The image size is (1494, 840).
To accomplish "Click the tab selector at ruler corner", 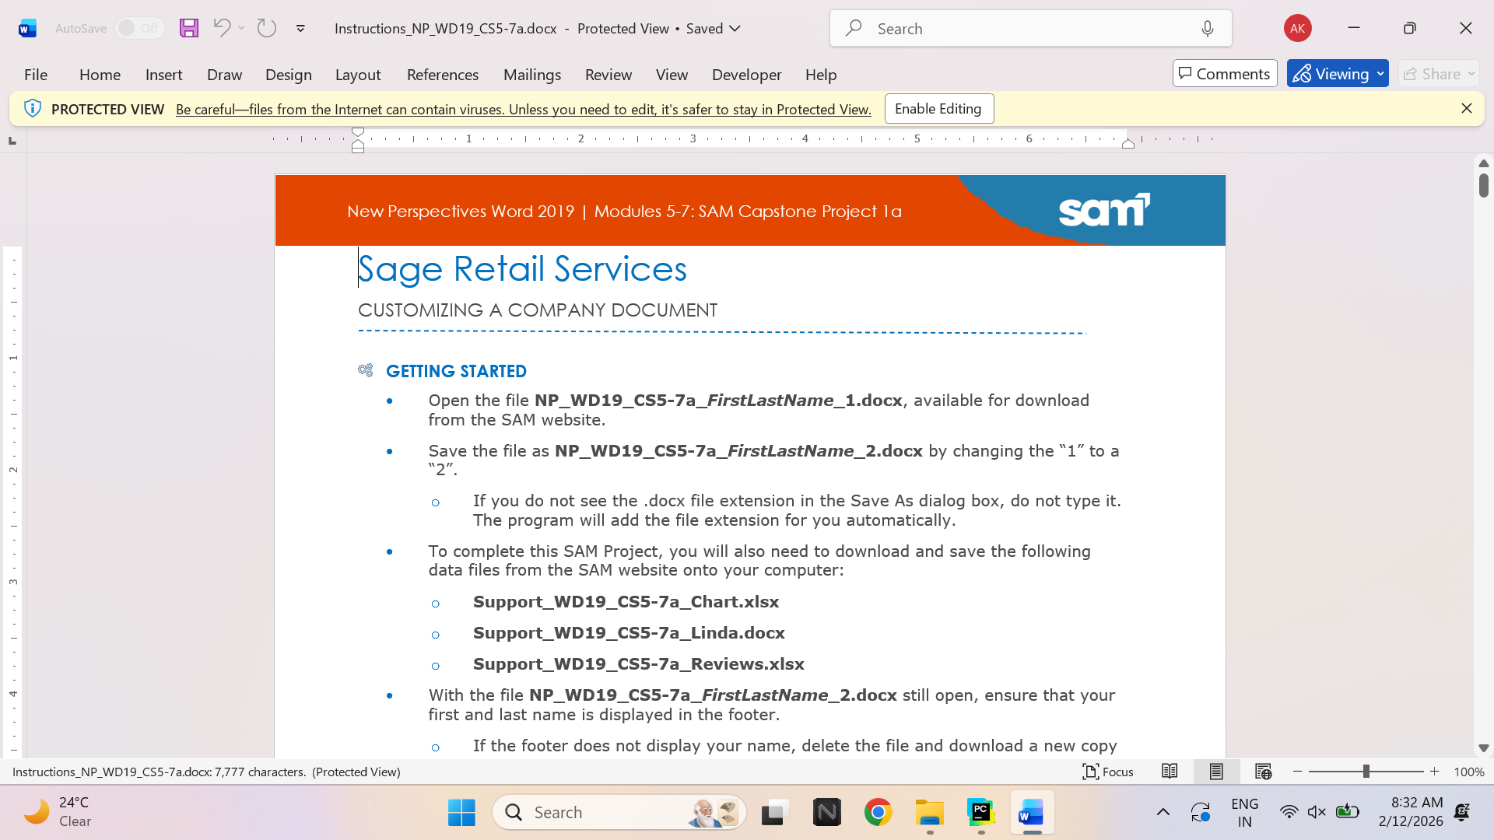I will coord(12,141).
